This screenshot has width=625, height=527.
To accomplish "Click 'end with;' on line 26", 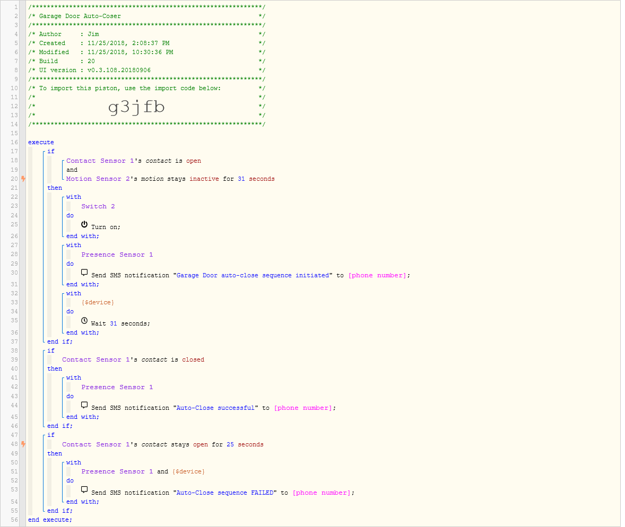I will point(83,236).
